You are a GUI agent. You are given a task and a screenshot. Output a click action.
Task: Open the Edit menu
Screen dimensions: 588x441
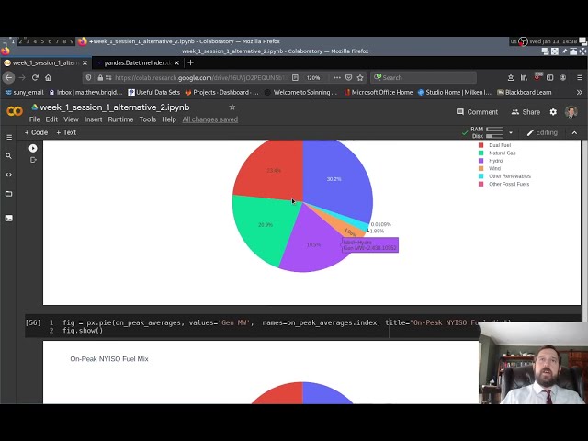[x=51, y=119]
